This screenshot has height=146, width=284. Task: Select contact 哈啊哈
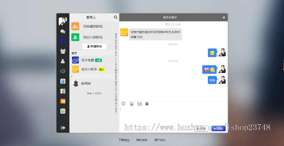86,83
